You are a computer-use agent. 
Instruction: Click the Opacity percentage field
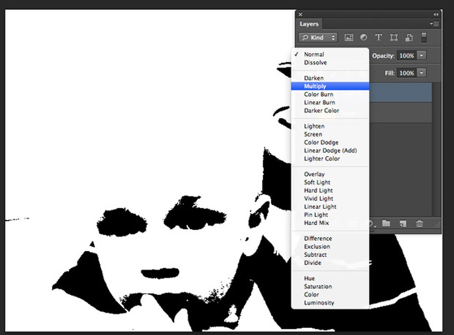(x=406, y=56)
